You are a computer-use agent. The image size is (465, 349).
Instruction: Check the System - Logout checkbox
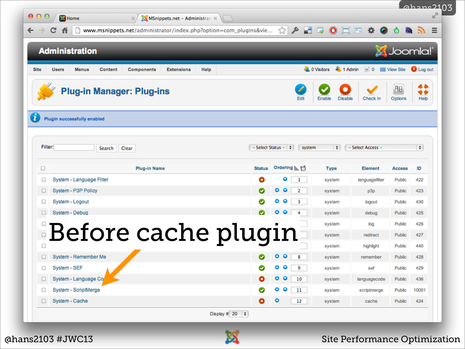[44, 202]
